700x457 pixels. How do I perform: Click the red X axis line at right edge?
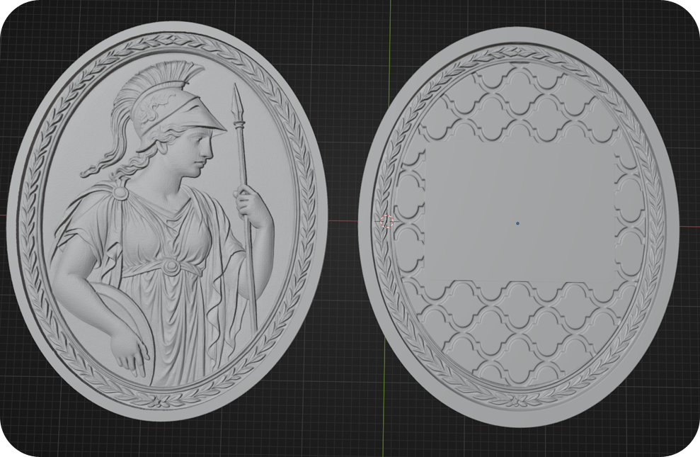click(x=689, y=226)
